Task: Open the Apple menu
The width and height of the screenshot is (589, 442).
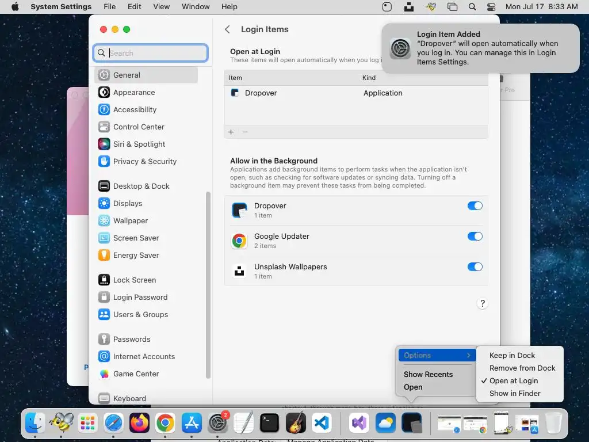Action: (x=15, y=7)
